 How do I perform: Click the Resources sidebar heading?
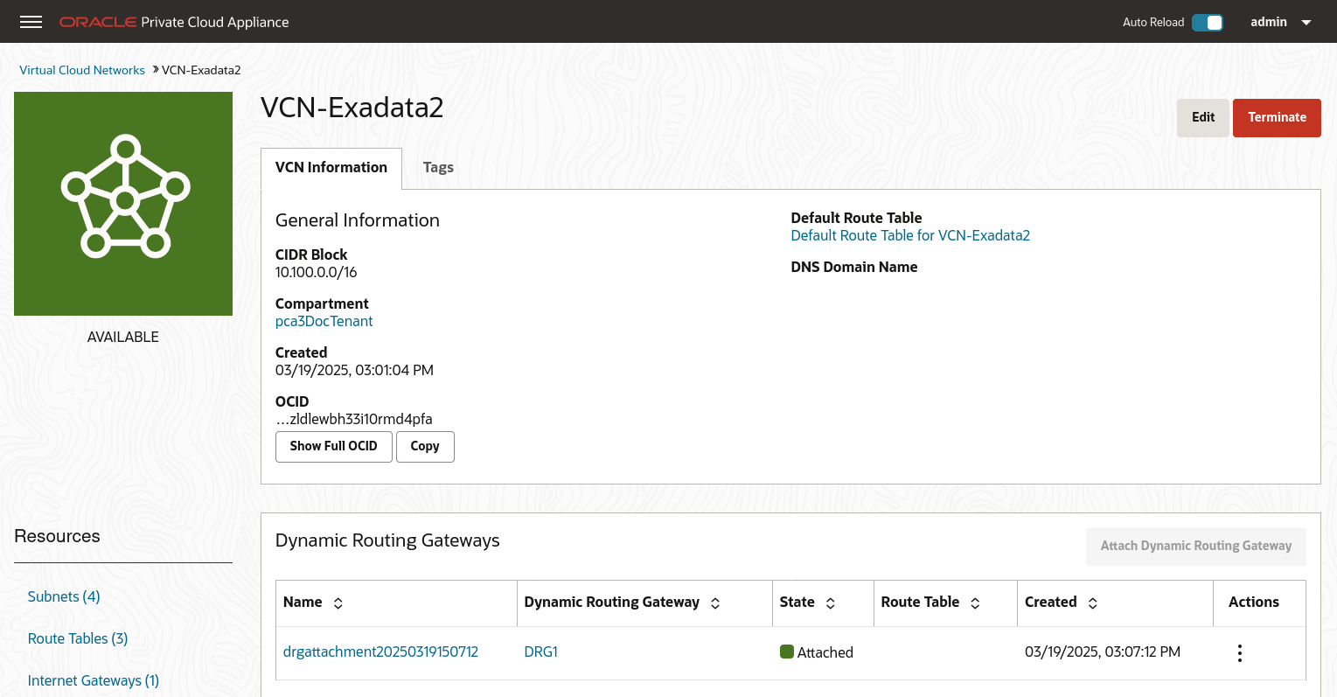[x=58, y=536]
